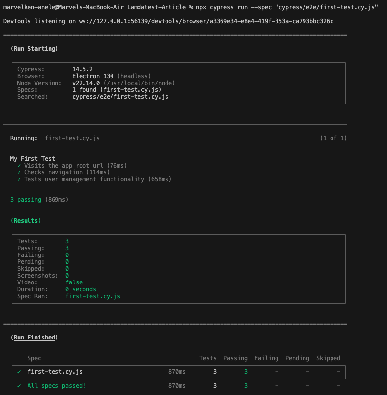Open the file name in the Spec Ran row
Screen dimensions: 387x395
(x=93, y=296)
